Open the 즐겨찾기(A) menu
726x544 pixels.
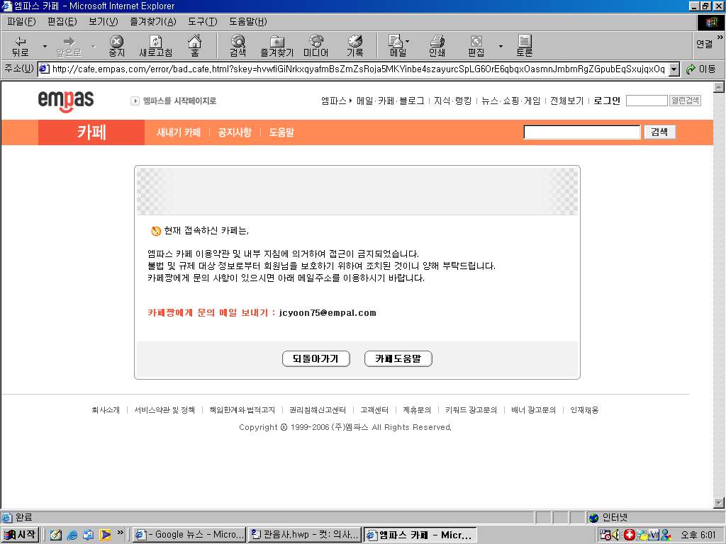coord(152,21)
